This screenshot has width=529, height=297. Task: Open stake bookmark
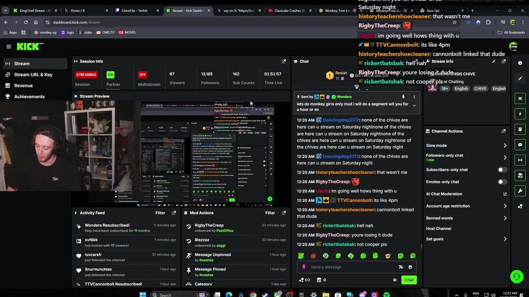tap(85, 32)
